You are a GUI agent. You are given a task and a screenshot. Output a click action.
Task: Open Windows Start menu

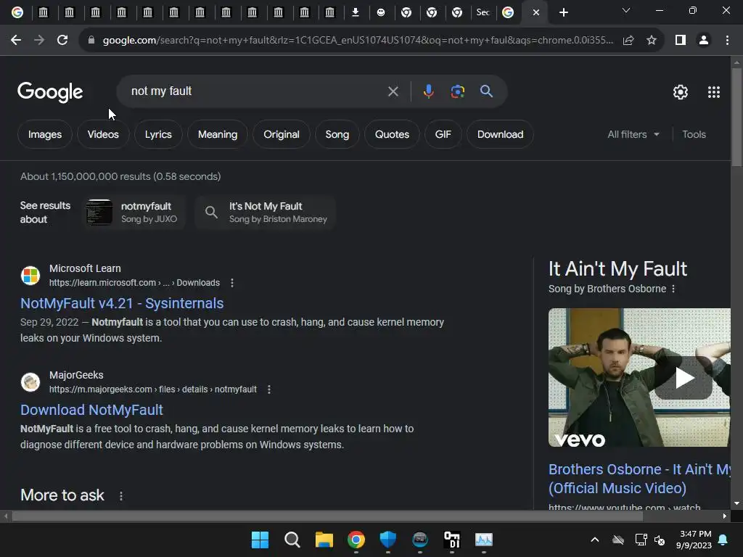pos(260,540)
